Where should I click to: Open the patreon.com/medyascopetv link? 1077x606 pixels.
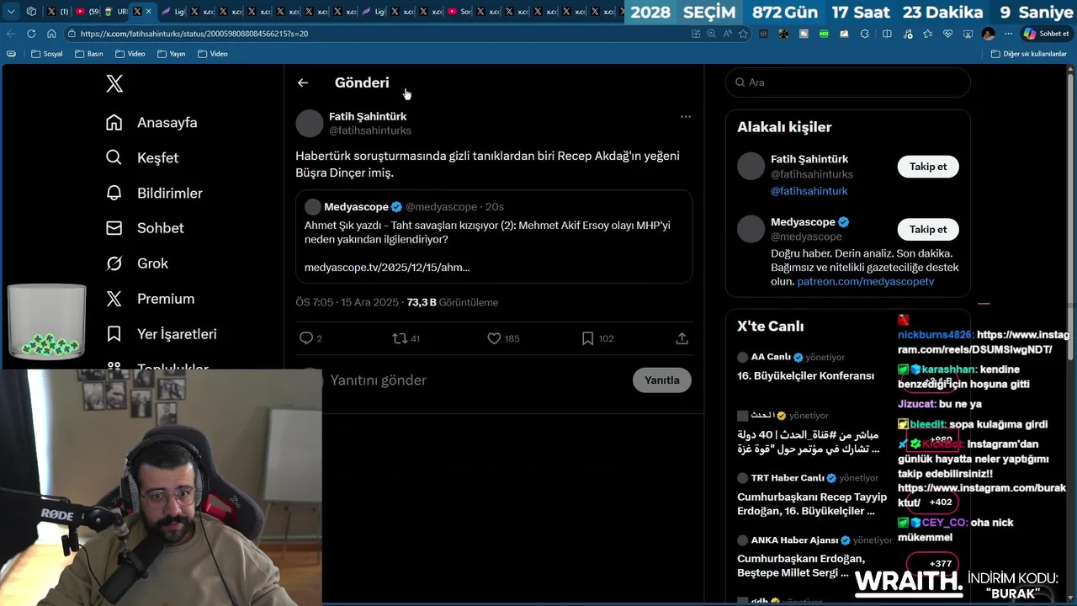tap(866, 282)
